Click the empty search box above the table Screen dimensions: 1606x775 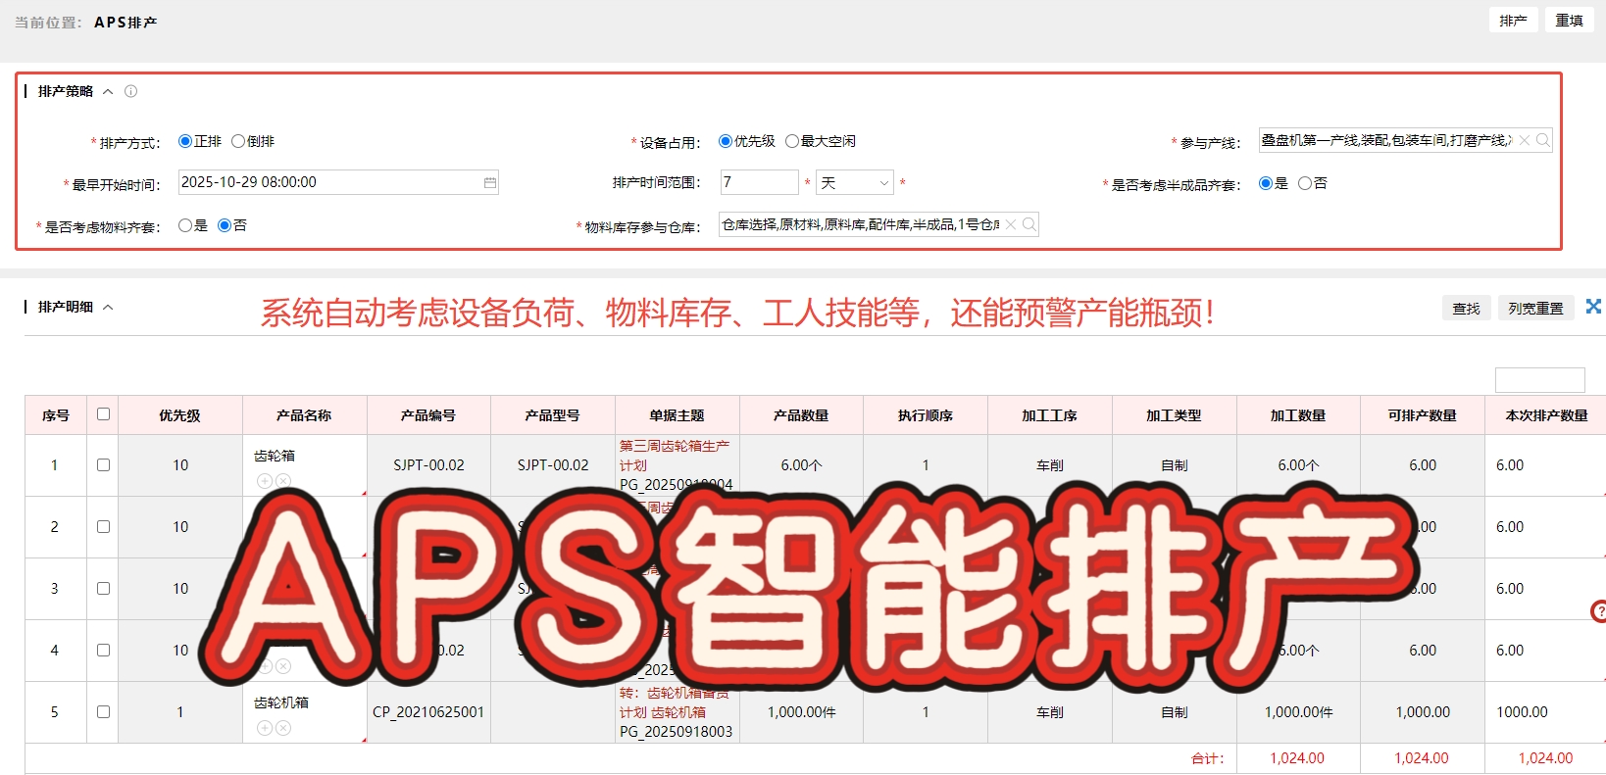coord(1539,380)
